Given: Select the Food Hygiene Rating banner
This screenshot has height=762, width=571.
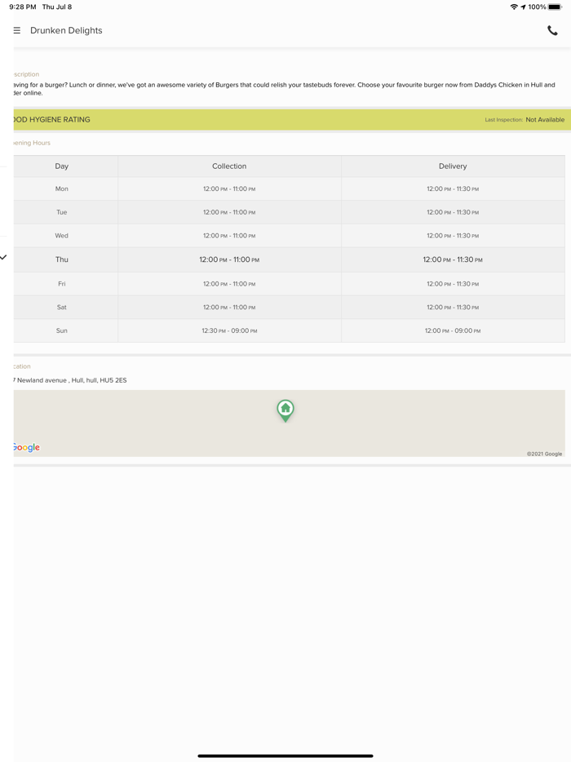Looking at the screenshot, I should point(292,120).
